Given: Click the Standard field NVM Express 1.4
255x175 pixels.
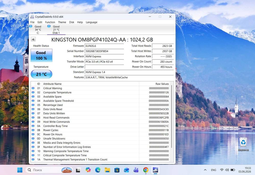Looking at the screenshot, I should 129,72.
